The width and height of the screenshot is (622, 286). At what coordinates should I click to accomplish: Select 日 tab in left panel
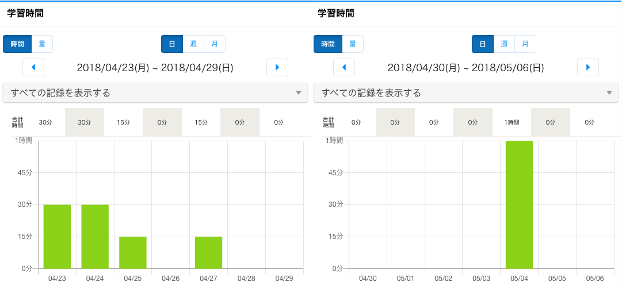[172, 44]
